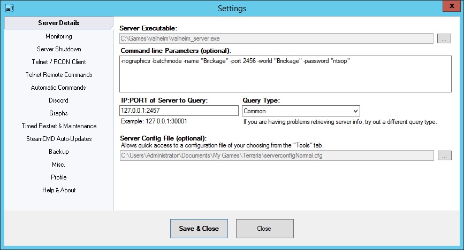Close the Settings window with the X

[x=449, y=7]
